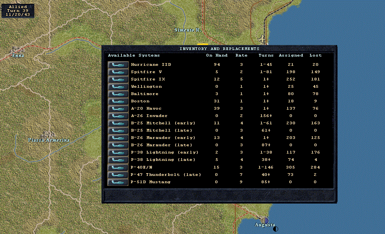Click the Baltimore name text
The width and height of the screenshot is (385, 234).
145,94
